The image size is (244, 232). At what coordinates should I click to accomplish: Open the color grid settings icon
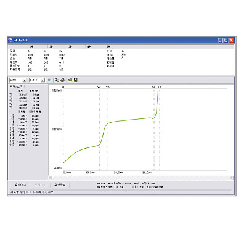tap(49, 80)
